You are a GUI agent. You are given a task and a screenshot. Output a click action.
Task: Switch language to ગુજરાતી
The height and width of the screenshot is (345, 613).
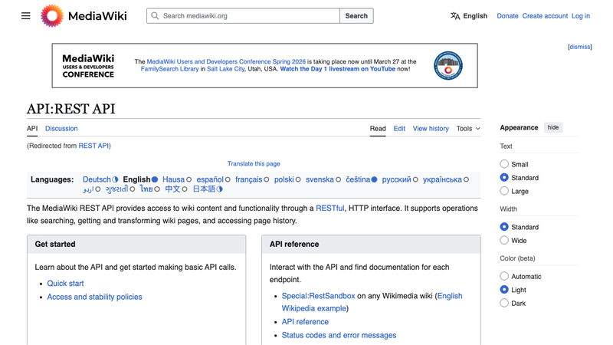(x=116, y=189)
